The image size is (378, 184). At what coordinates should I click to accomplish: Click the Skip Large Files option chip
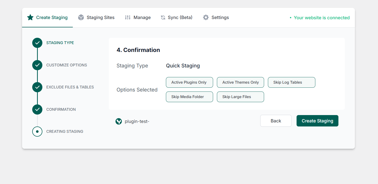pos(240,97)
